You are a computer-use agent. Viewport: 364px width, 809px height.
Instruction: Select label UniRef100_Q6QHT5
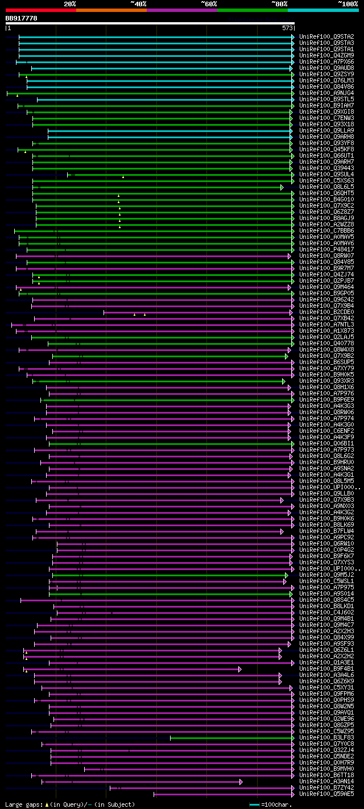326,193
